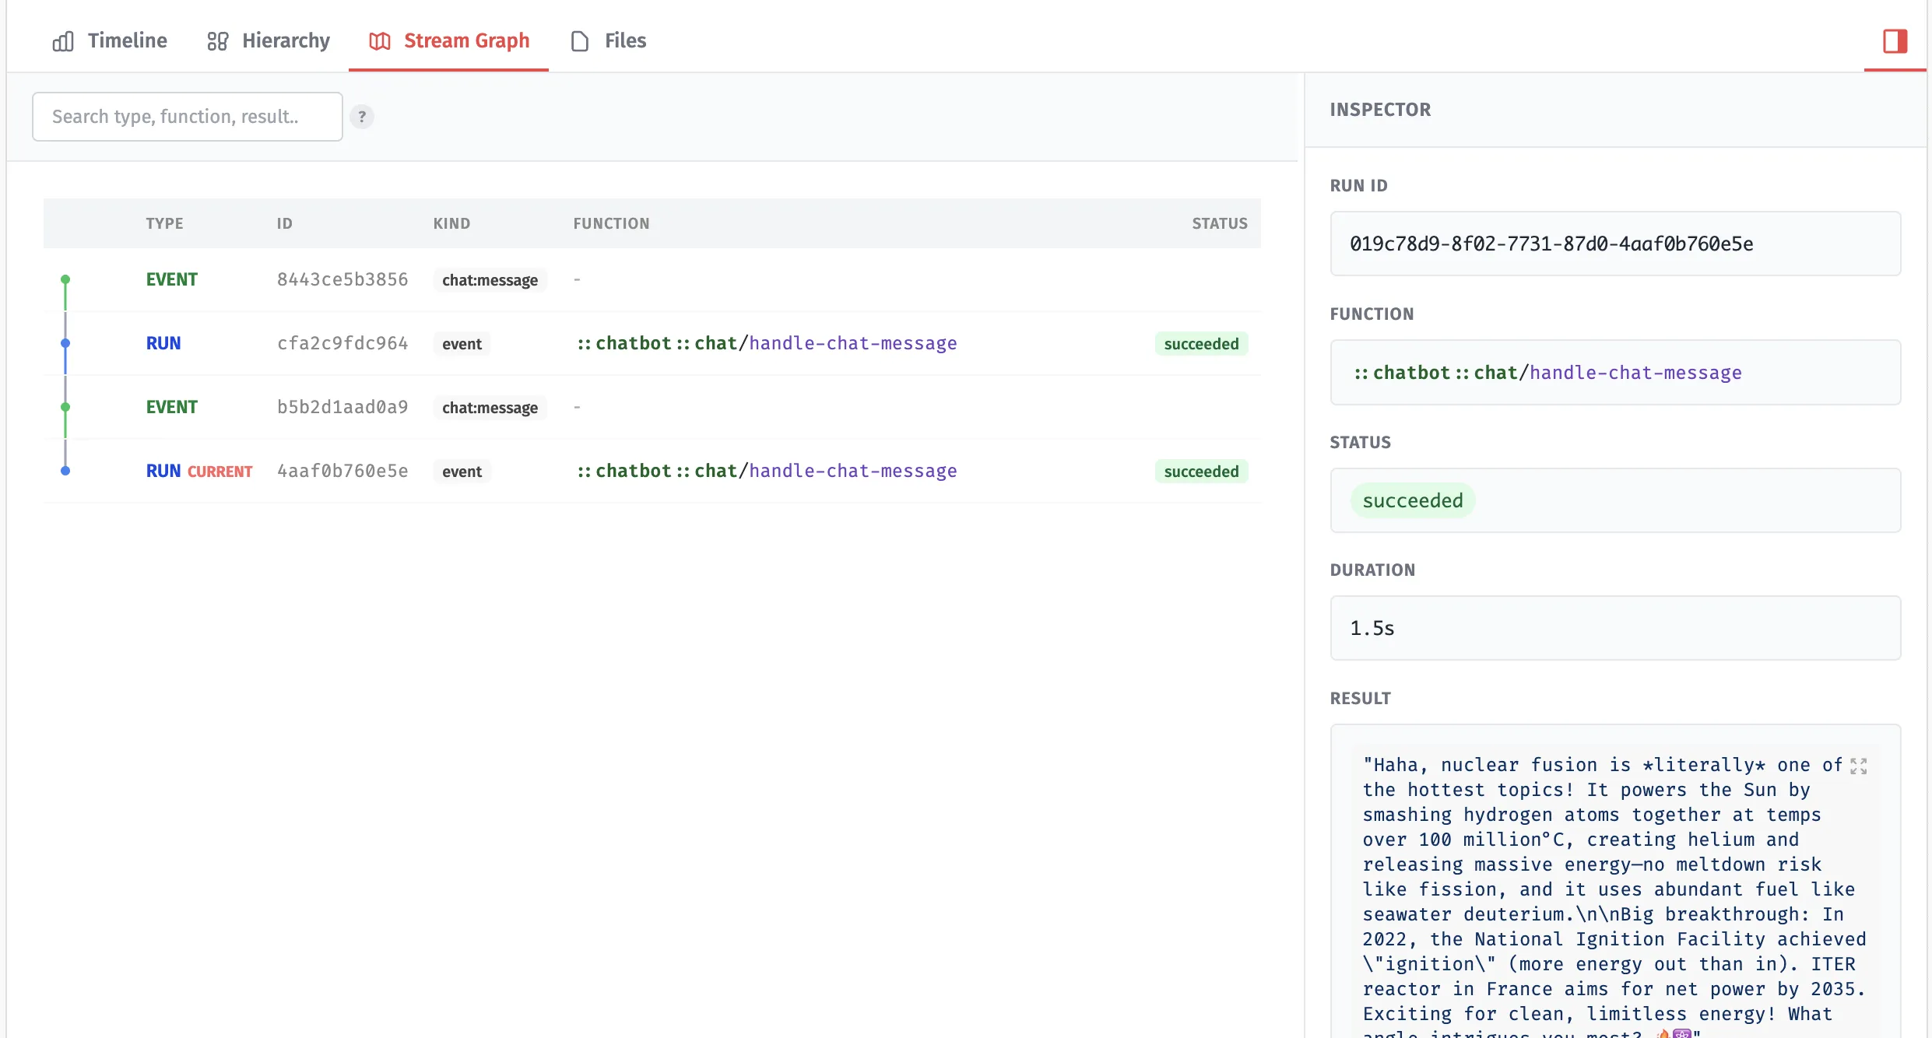Open the Hierarchy tab
Screen dimensions: 1932x1038
[x=286, y=40]
